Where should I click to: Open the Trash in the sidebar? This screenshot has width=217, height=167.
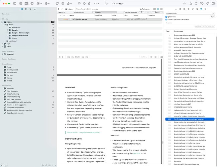(x=9, y=46)
